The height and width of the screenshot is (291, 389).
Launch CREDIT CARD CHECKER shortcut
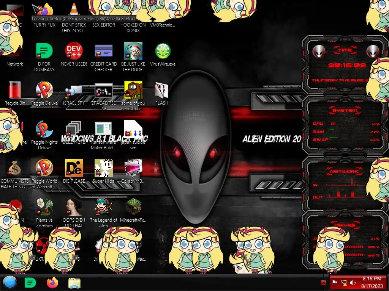click(x=103, y=51)
